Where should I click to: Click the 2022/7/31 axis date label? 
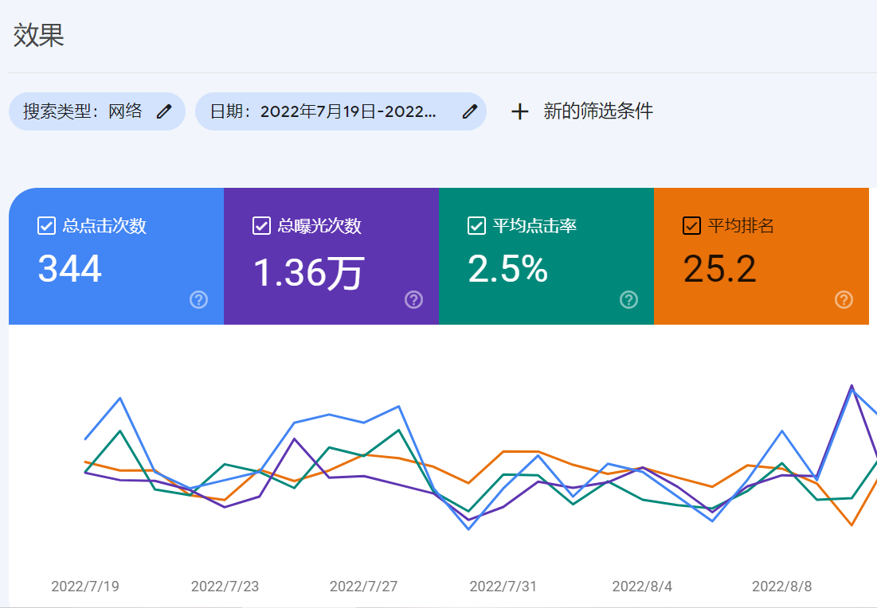pos(503,587)
